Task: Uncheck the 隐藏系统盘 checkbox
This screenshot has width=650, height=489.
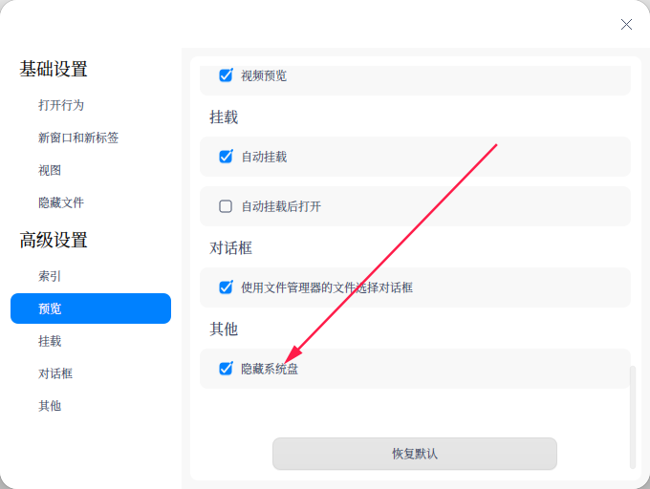Action: (226, 368)
